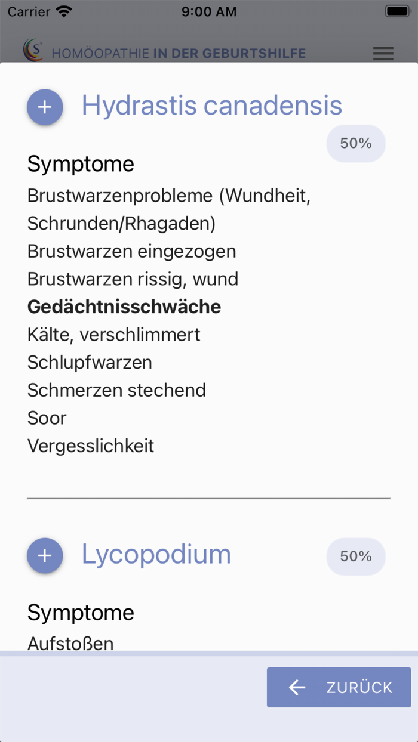Click the back arrow inside the ZURÜCK button
Image resolution: width=418 pixels, height=742 pixels.
coord(296,687)
